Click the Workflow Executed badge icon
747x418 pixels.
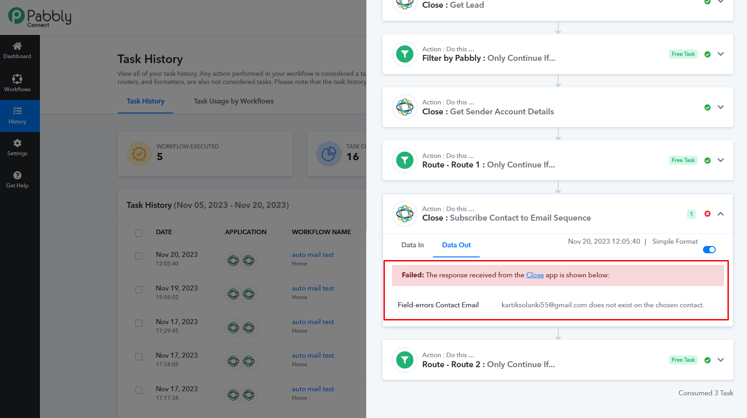tap(139, 154)
